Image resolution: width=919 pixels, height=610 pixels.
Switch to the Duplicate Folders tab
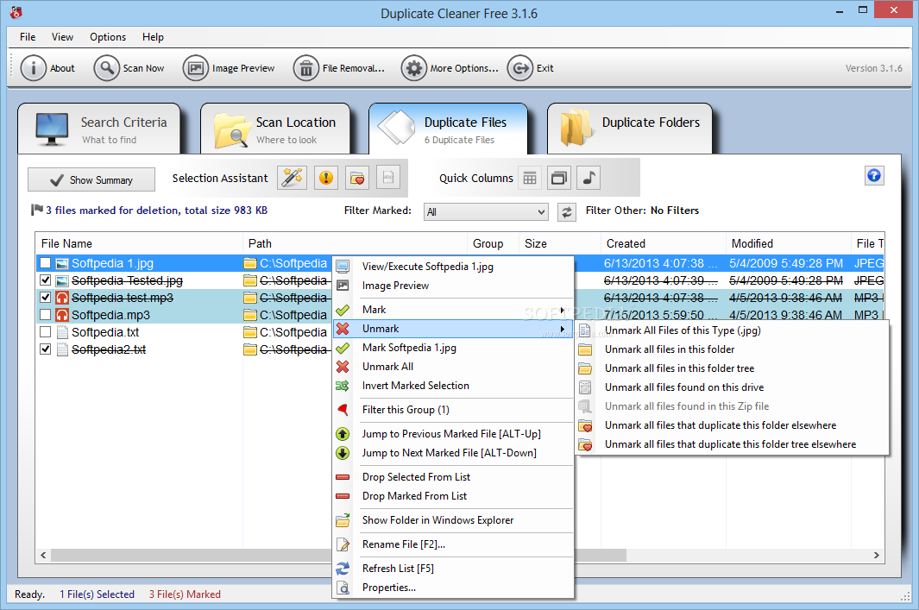tap(629, 129)
